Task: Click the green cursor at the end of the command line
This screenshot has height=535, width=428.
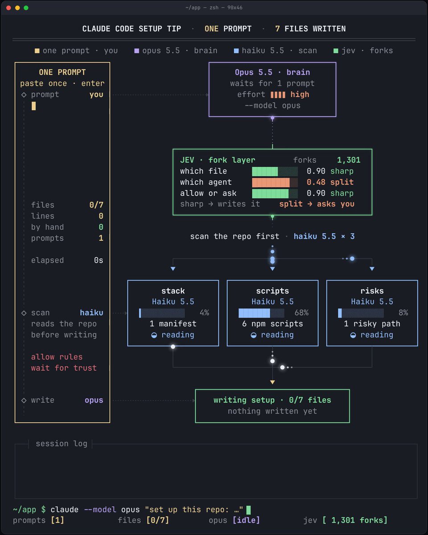Action: (x=248, y=510)
